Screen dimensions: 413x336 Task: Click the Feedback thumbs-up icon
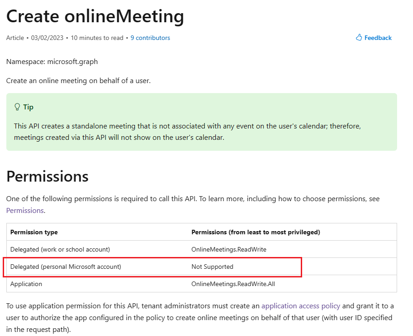(x=359, y=37)
